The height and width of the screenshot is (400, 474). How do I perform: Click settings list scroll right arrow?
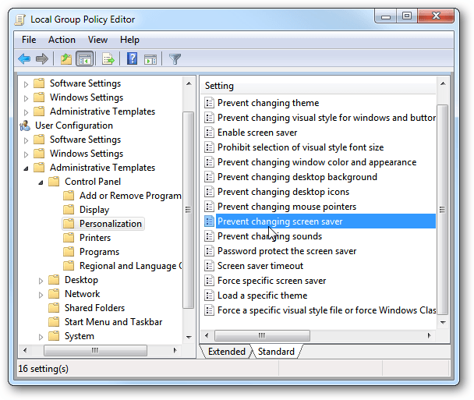tap(429, 335)
